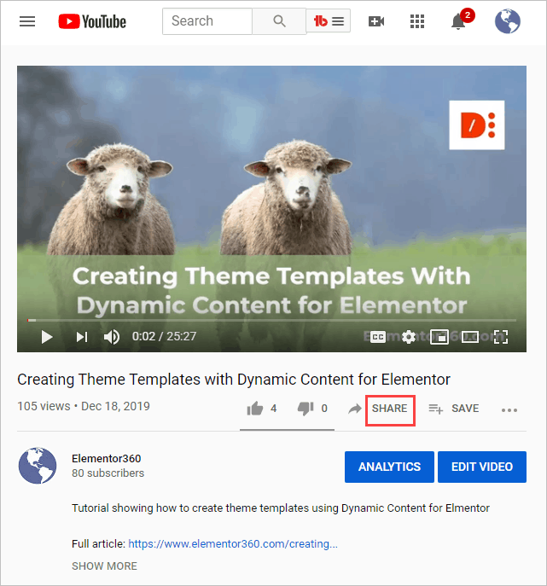Viewport: 547px width, 586px height.
Task: Open the elementor360.com article link
Action: [x=233, y=543]
